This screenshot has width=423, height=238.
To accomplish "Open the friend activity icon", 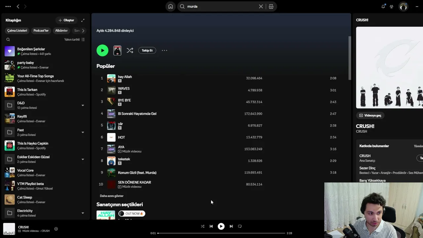I will tap(392, 6).
